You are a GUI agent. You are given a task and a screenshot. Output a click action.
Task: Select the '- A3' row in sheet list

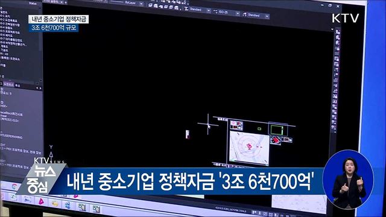tap(4, 54)
